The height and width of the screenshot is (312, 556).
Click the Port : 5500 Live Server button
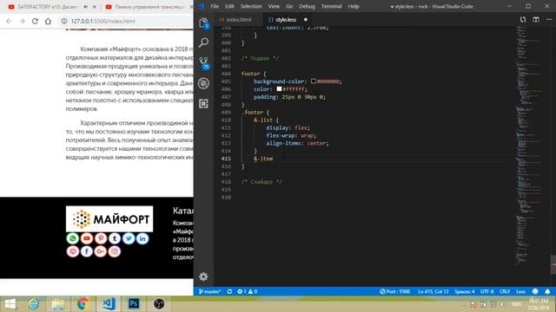tap(394, 291)
